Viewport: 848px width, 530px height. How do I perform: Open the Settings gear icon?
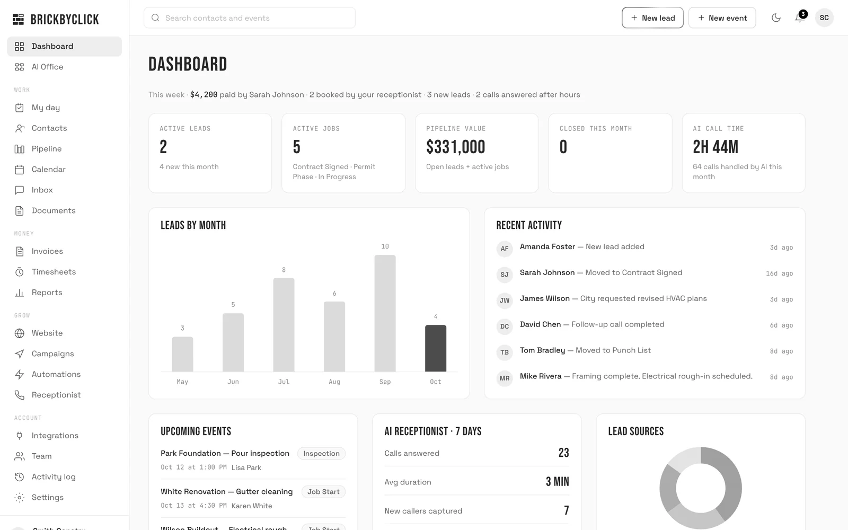coord(20,498)
